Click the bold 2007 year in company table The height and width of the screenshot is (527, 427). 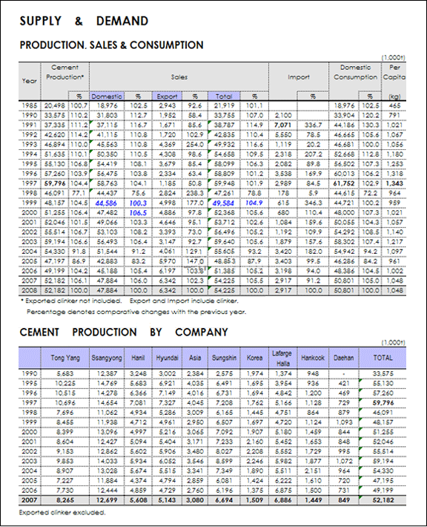(x=29, y=500)
